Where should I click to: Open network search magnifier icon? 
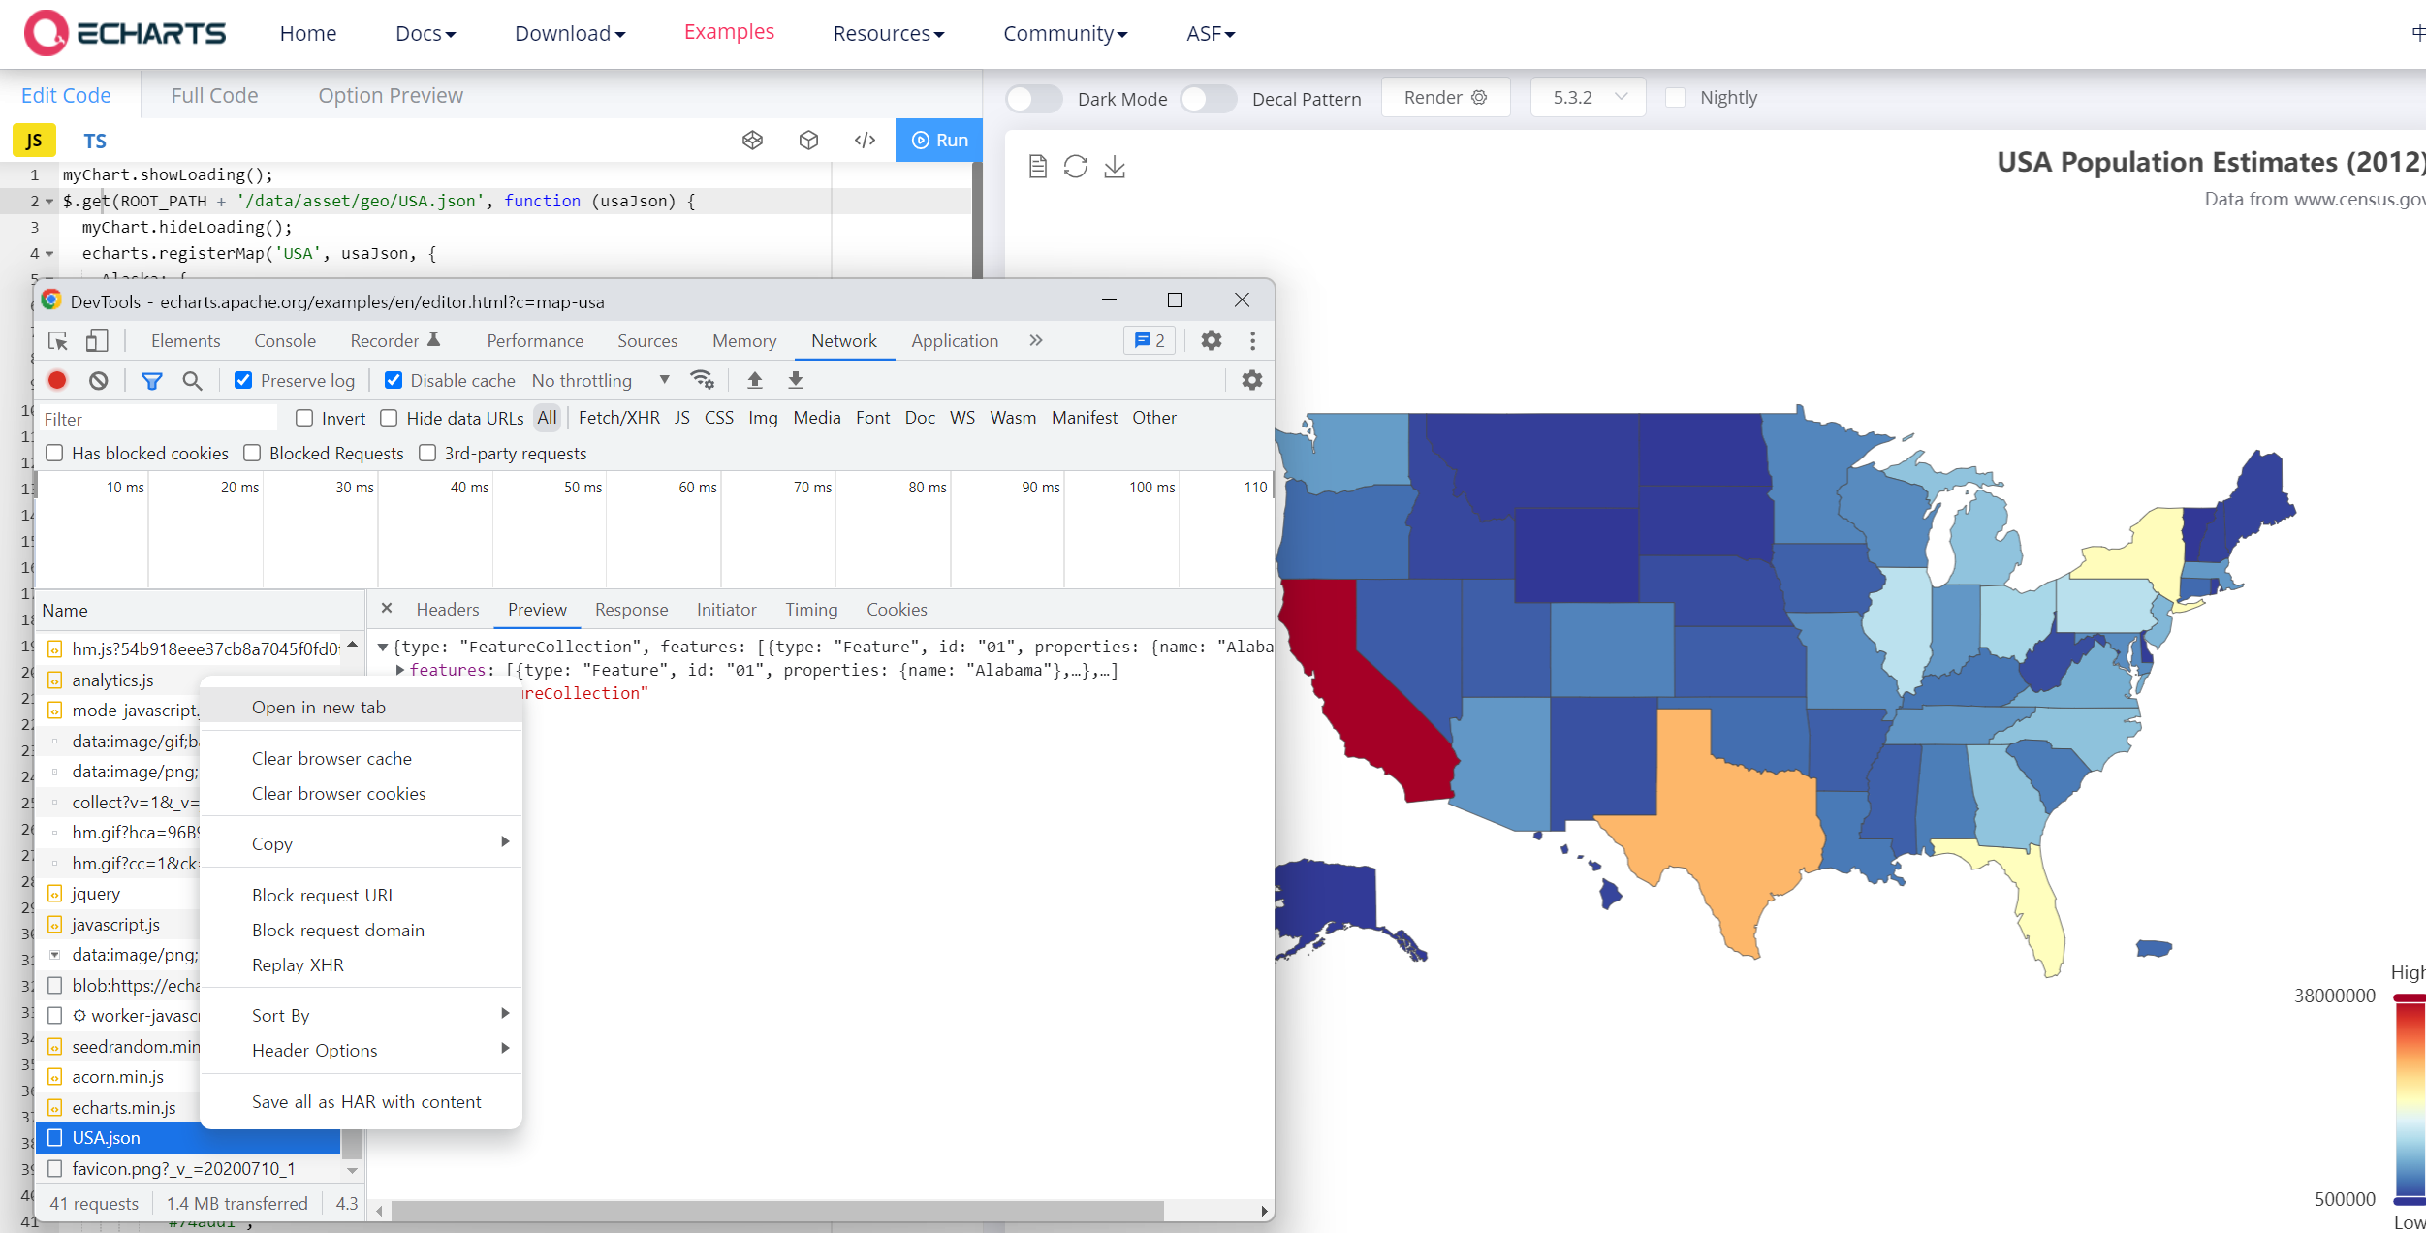(x=192, y=381)
